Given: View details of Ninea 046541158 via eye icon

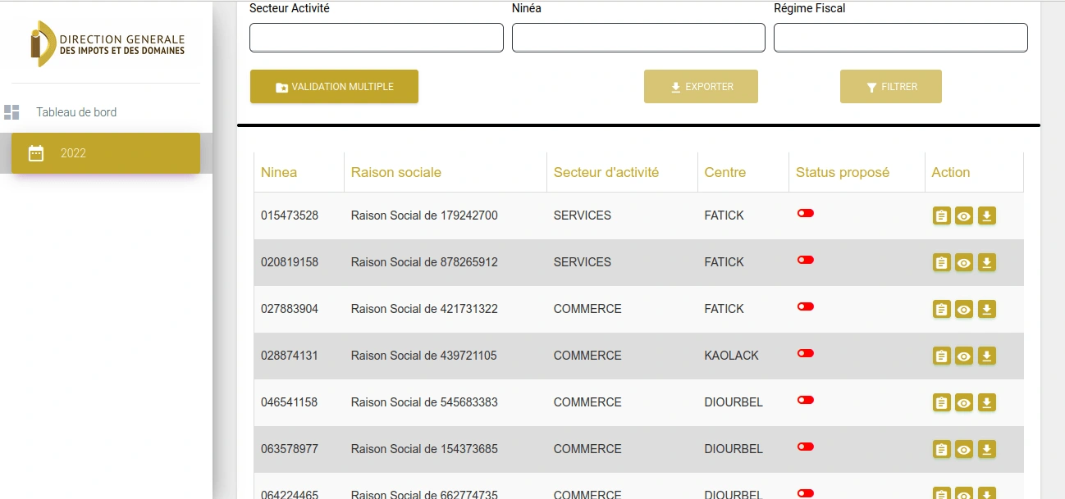Looking at the screenshot, I should 964,403.
